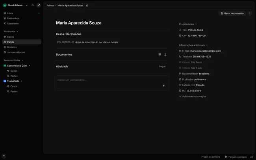
Task: Click the Gerar documento button
Action: click(x=232, y=13)
